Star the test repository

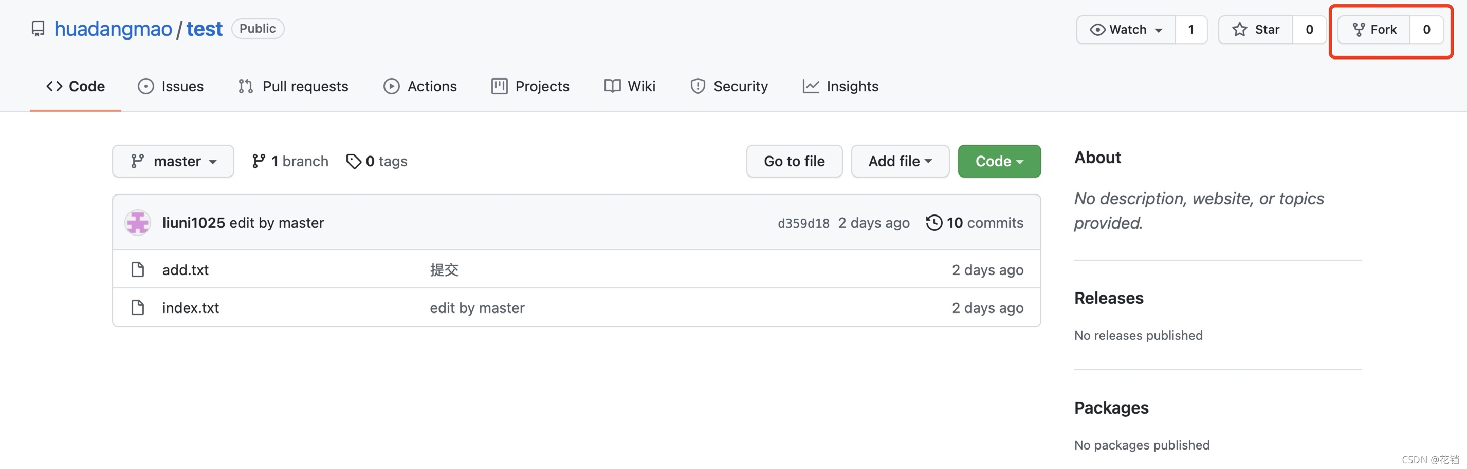(x=1256, y=30)
